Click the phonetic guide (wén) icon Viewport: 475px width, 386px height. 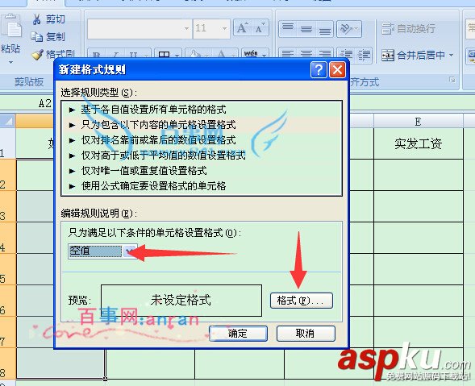coord(251,54)
